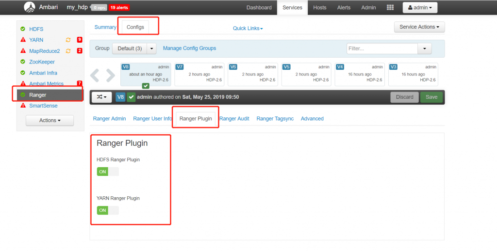Image resolution: width=497 pixels, height=251 pixels.
Task: Open the sidebar Actions dropdown
Action: click(50, 120)
